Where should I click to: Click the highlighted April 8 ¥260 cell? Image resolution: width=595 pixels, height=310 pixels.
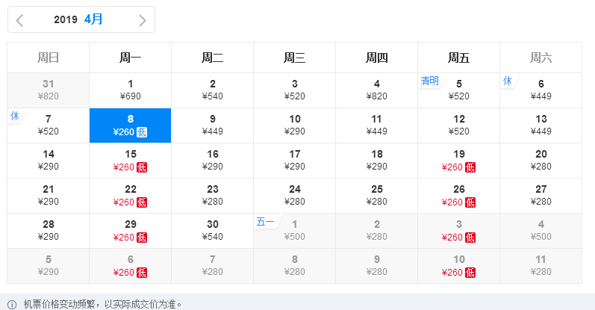click(130, 125)
